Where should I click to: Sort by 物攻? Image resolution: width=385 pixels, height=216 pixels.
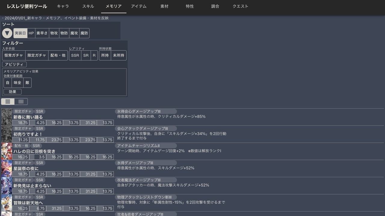(54, 33)
